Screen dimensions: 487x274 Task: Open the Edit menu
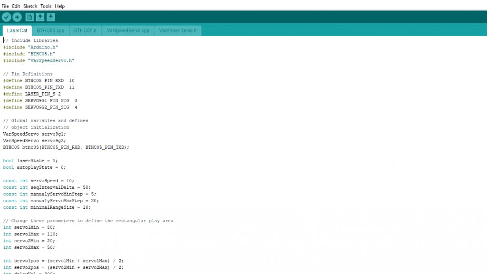(x=16, y=6)
